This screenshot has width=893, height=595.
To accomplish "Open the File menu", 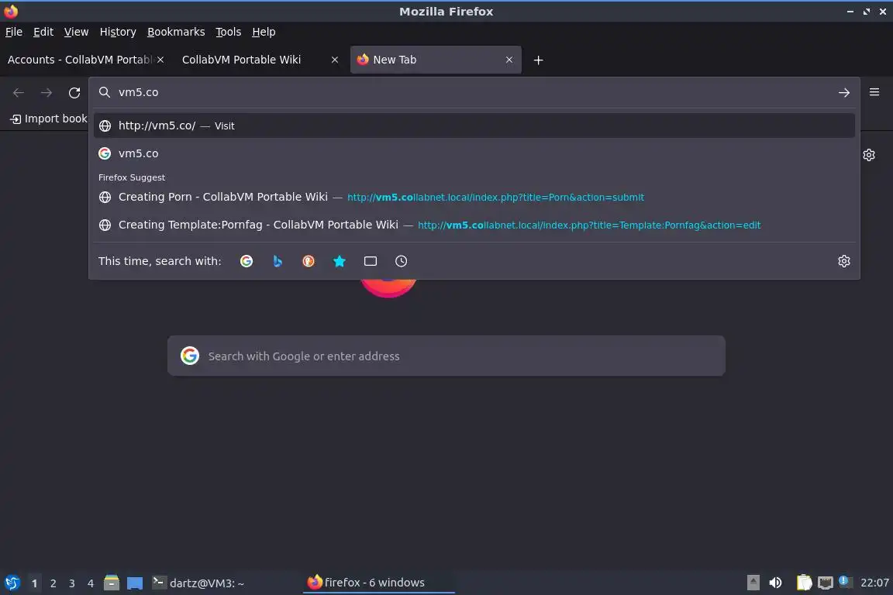I will [x=14, y=32].
